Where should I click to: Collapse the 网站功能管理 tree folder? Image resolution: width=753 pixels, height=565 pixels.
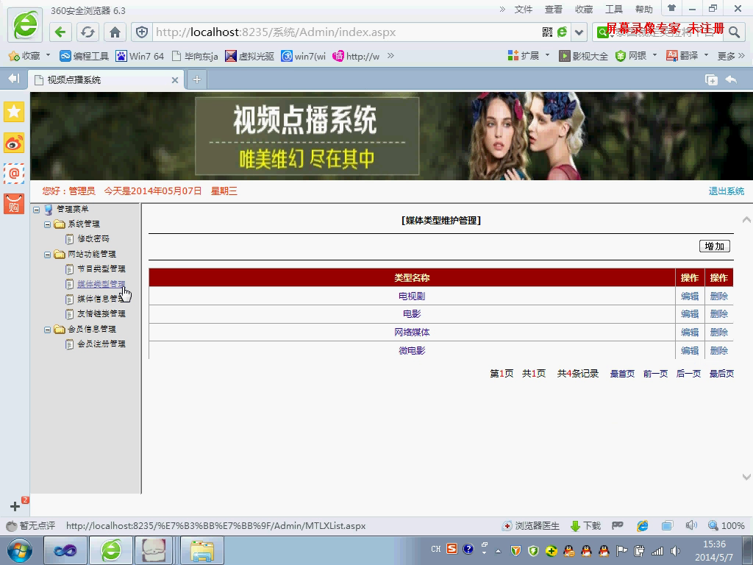tap(47, 255)
